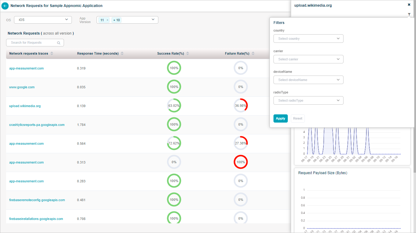Click the Search for Requests field

pyautogui.click(x=35, y=42)
